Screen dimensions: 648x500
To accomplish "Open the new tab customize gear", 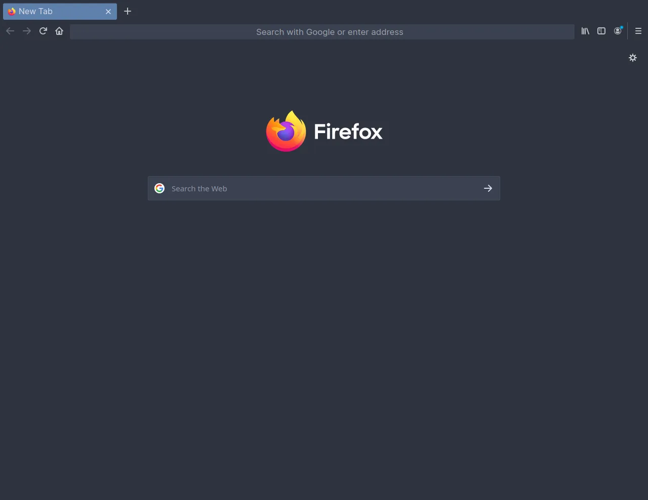I will coord(633,58).
